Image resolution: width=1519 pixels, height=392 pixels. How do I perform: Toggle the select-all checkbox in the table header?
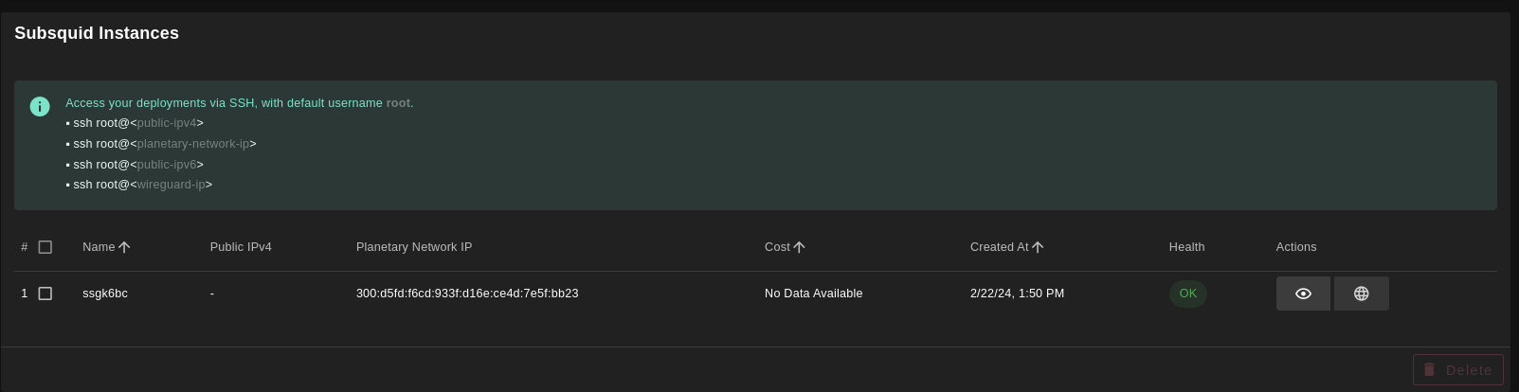45,247
